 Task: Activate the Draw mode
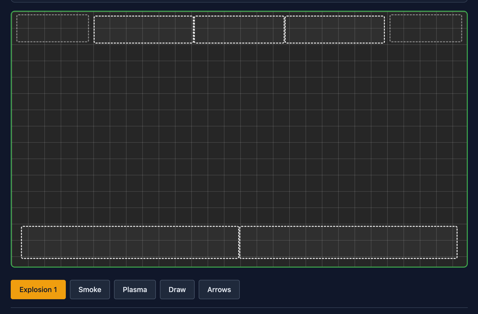(177, 290)
